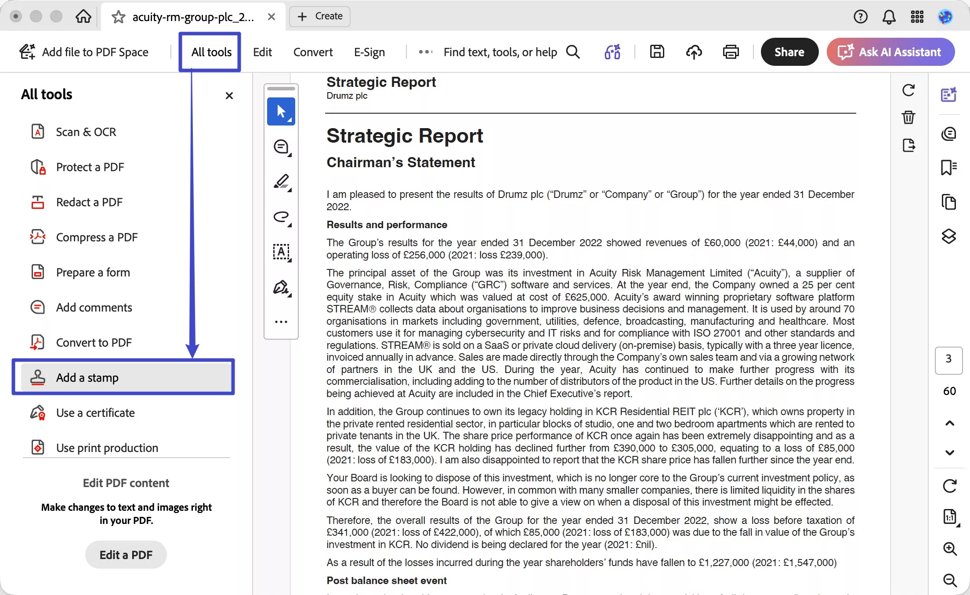The image size is (970, 595).
Task: Open the Help question mark icon
Action: click(861, 17)
